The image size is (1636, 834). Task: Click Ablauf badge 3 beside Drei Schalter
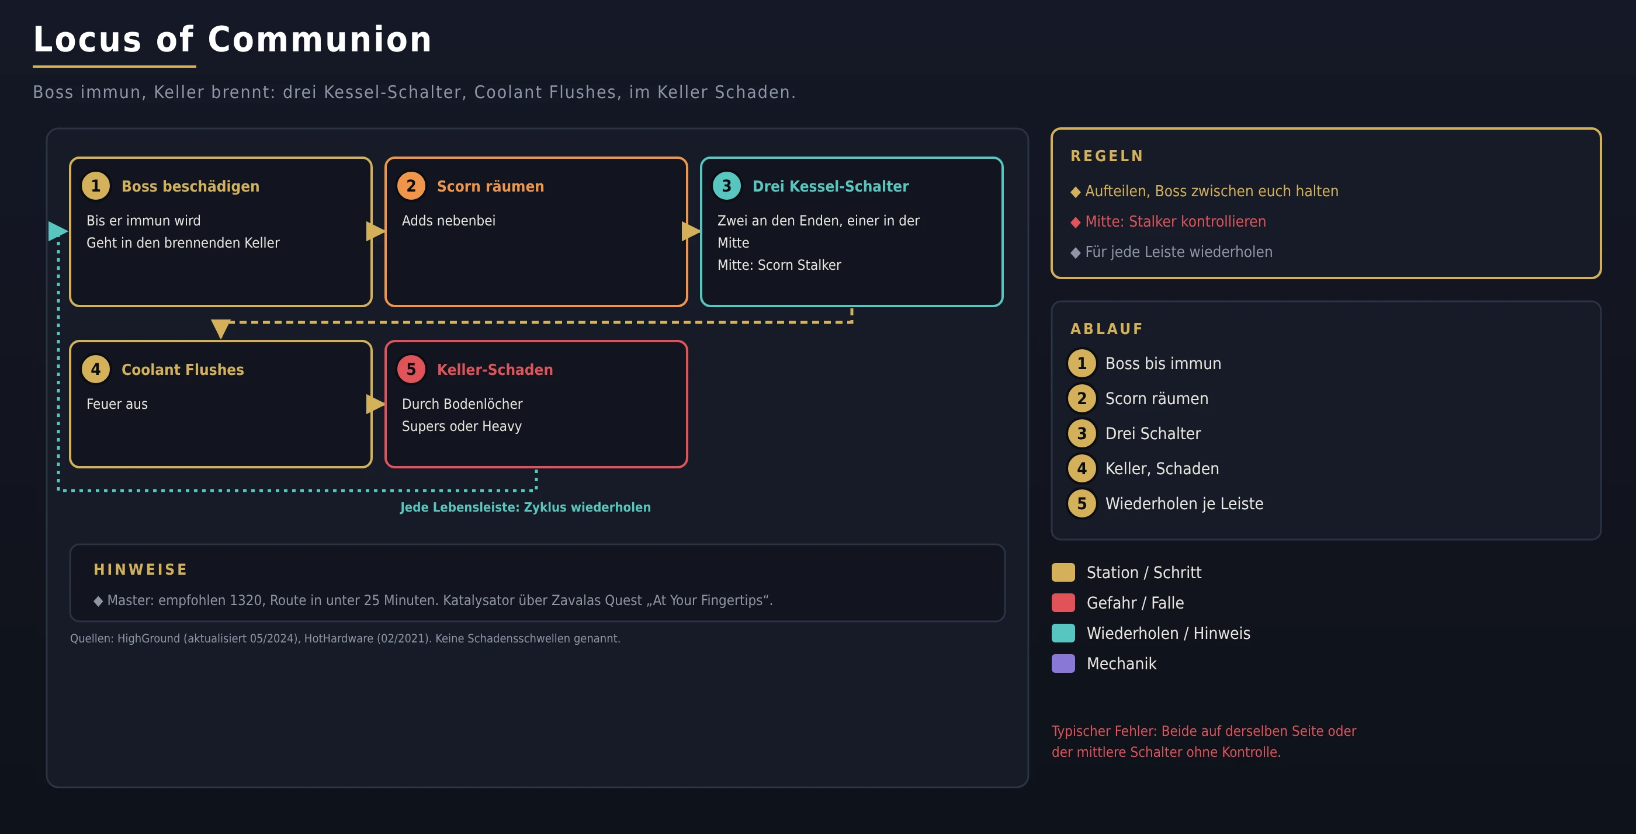[1082, 433]
